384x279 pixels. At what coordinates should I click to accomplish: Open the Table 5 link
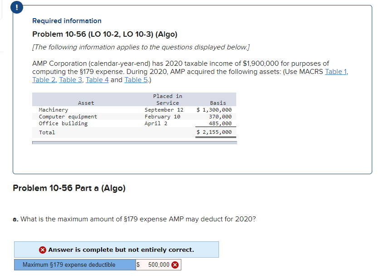click(136, 79)
